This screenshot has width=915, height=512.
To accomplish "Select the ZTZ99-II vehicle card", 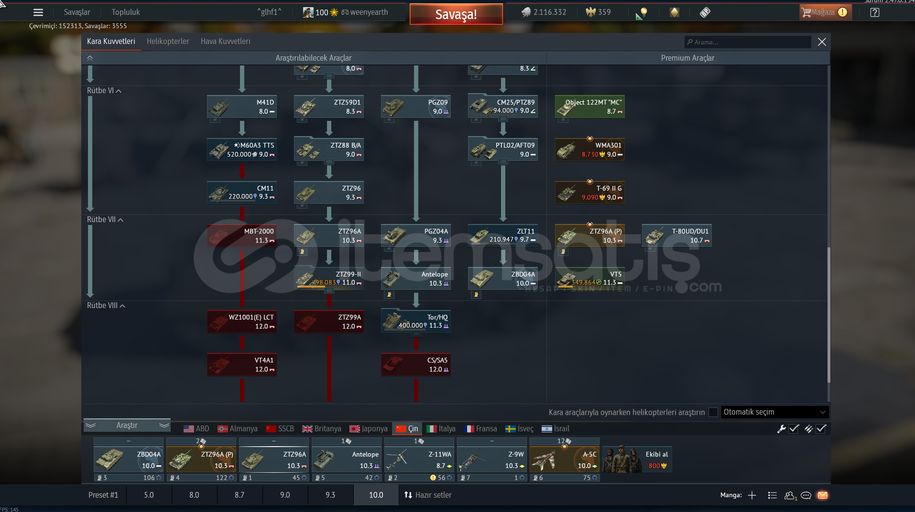I will coord(329,278).
